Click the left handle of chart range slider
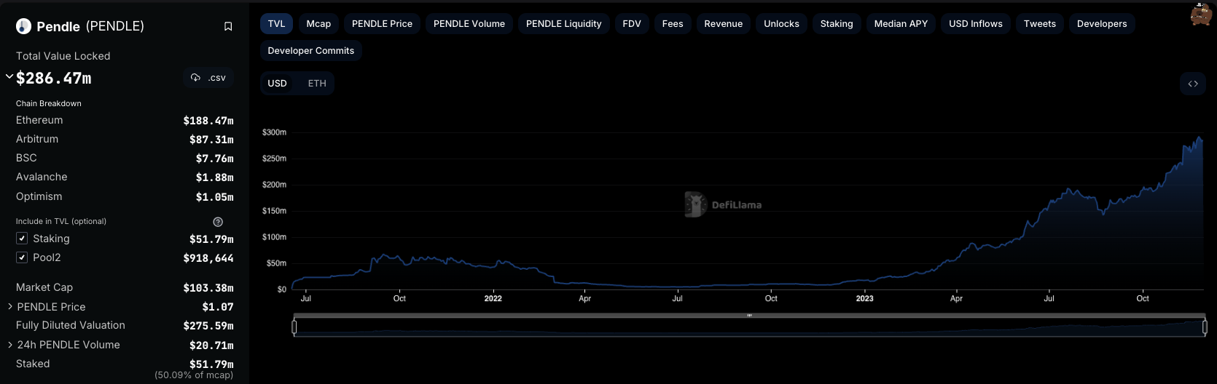This screenshot has width=1217, height=384. (294, 327)
